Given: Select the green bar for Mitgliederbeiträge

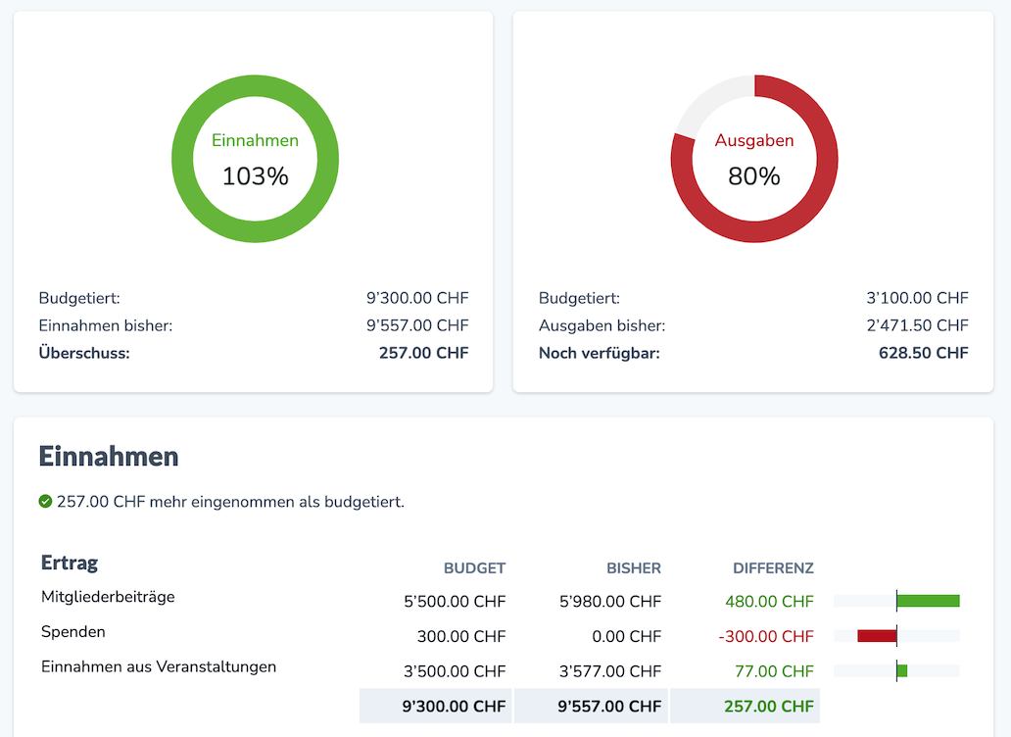Looking at the screenshot, I should point(928,600).
